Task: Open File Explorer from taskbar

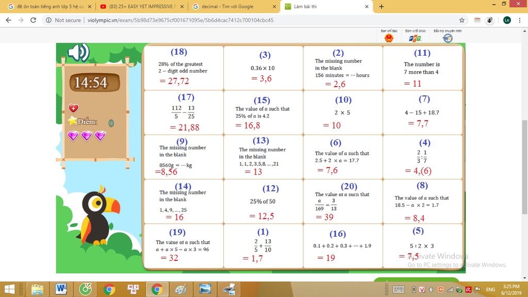Action: [37, 289]
